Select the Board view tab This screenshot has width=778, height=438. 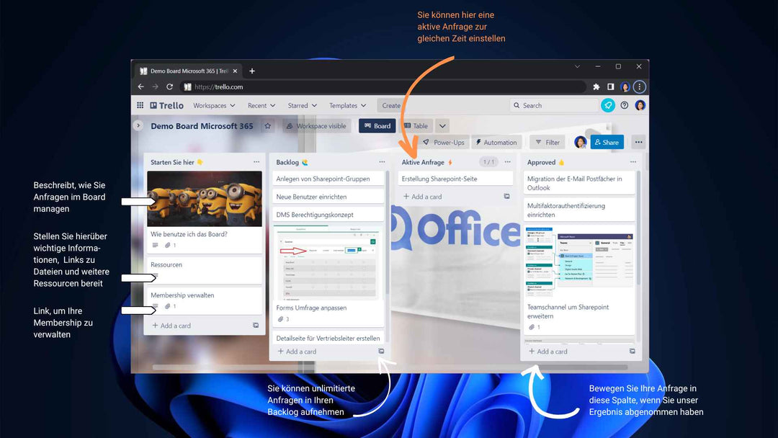click(x=377, y=126)
